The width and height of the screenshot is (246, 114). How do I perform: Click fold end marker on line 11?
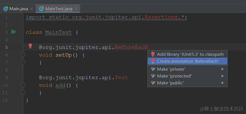tap(23, 92)
